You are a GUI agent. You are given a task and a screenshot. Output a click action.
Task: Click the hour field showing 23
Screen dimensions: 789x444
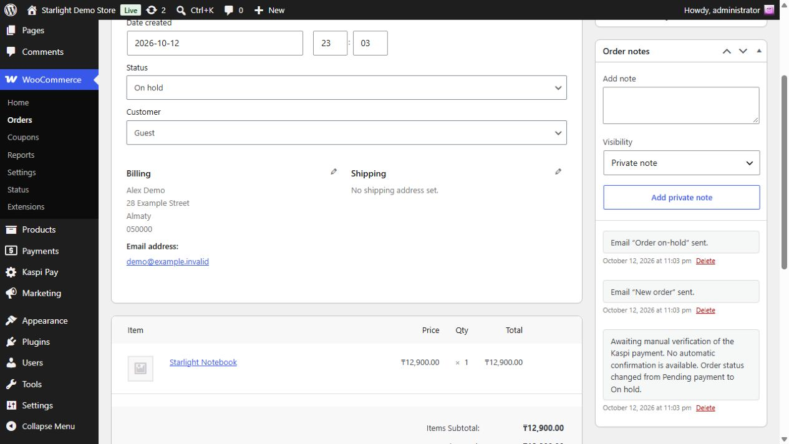330,44
